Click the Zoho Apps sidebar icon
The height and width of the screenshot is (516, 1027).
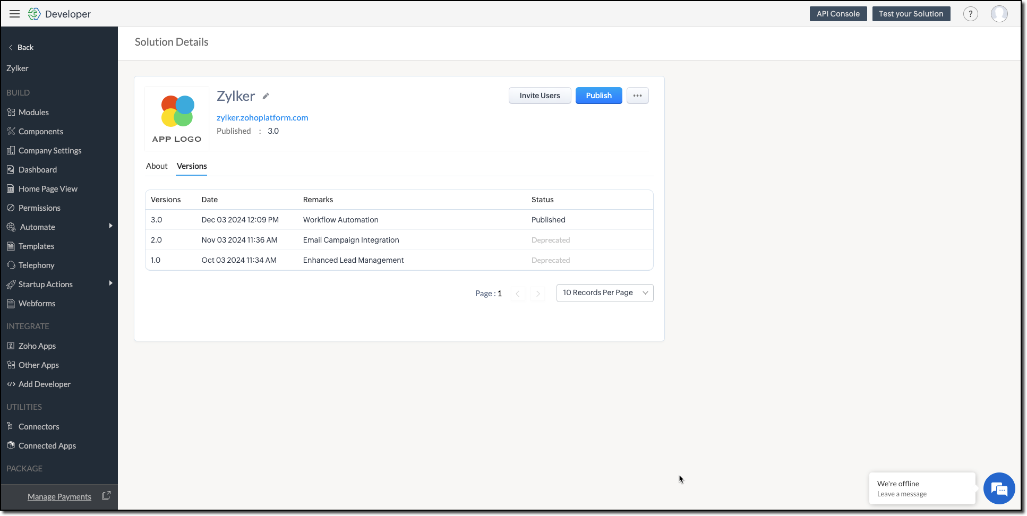(x=11, y=346)
